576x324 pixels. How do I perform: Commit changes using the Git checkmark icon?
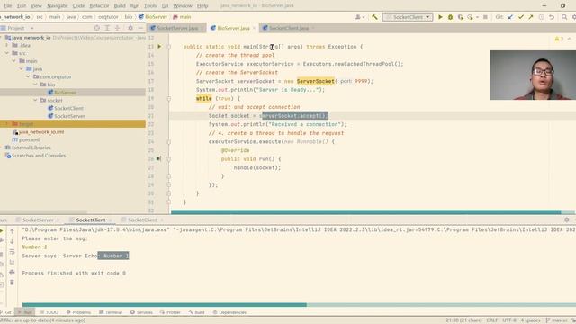tap(521, 17)
